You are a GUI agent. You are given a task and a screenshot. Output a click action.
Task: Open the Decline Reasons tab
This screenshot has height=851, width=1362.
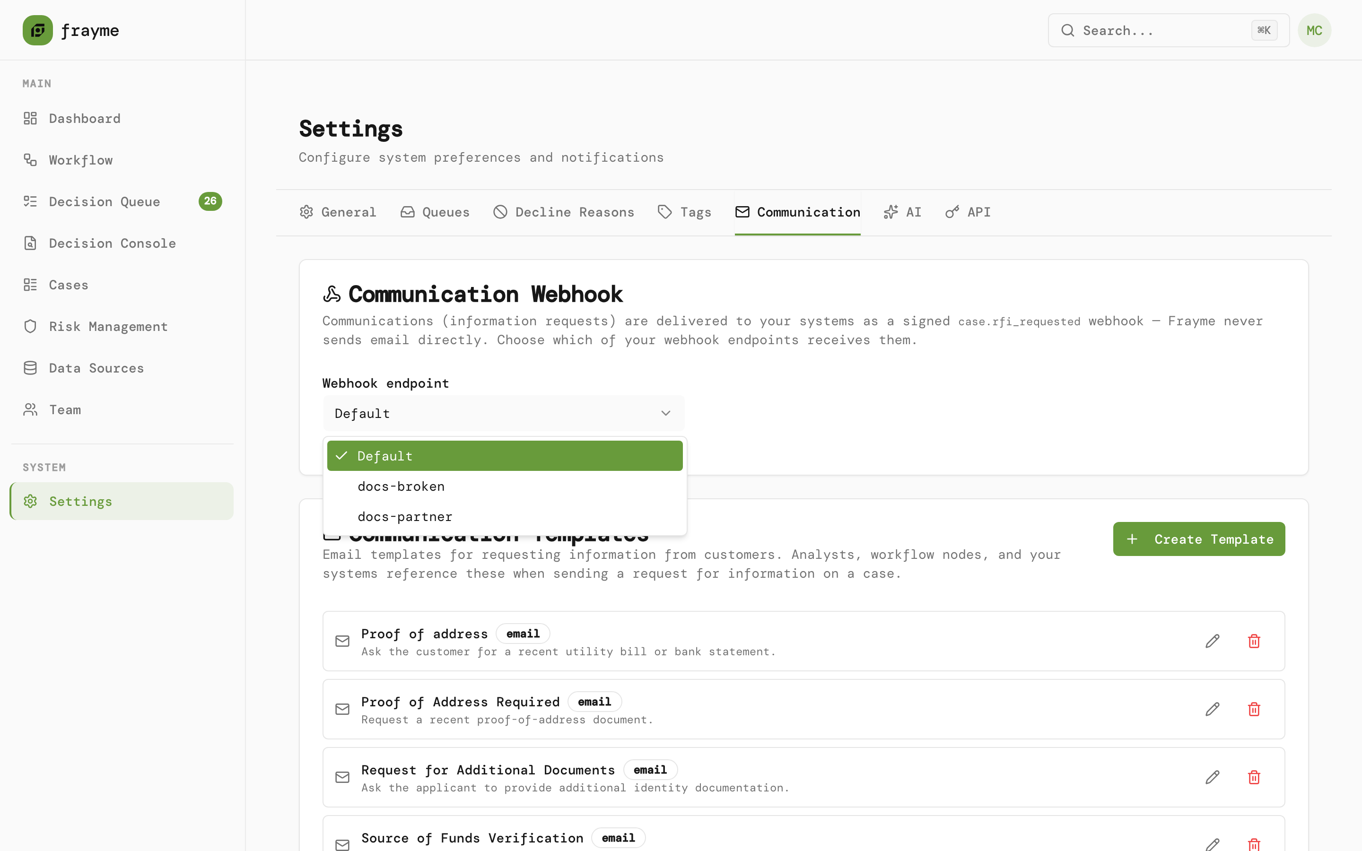[563, 212]
